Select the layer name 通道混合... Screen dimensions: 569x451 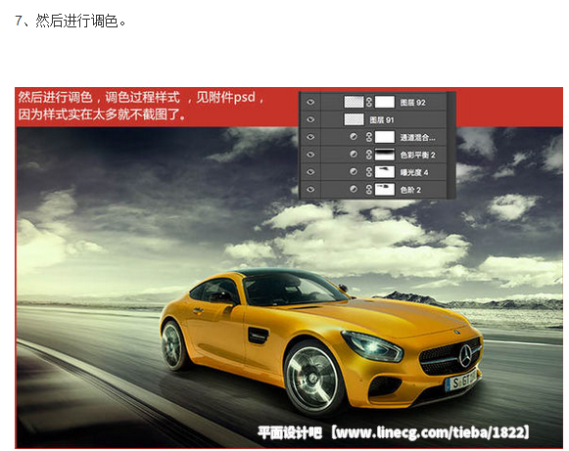417,137
